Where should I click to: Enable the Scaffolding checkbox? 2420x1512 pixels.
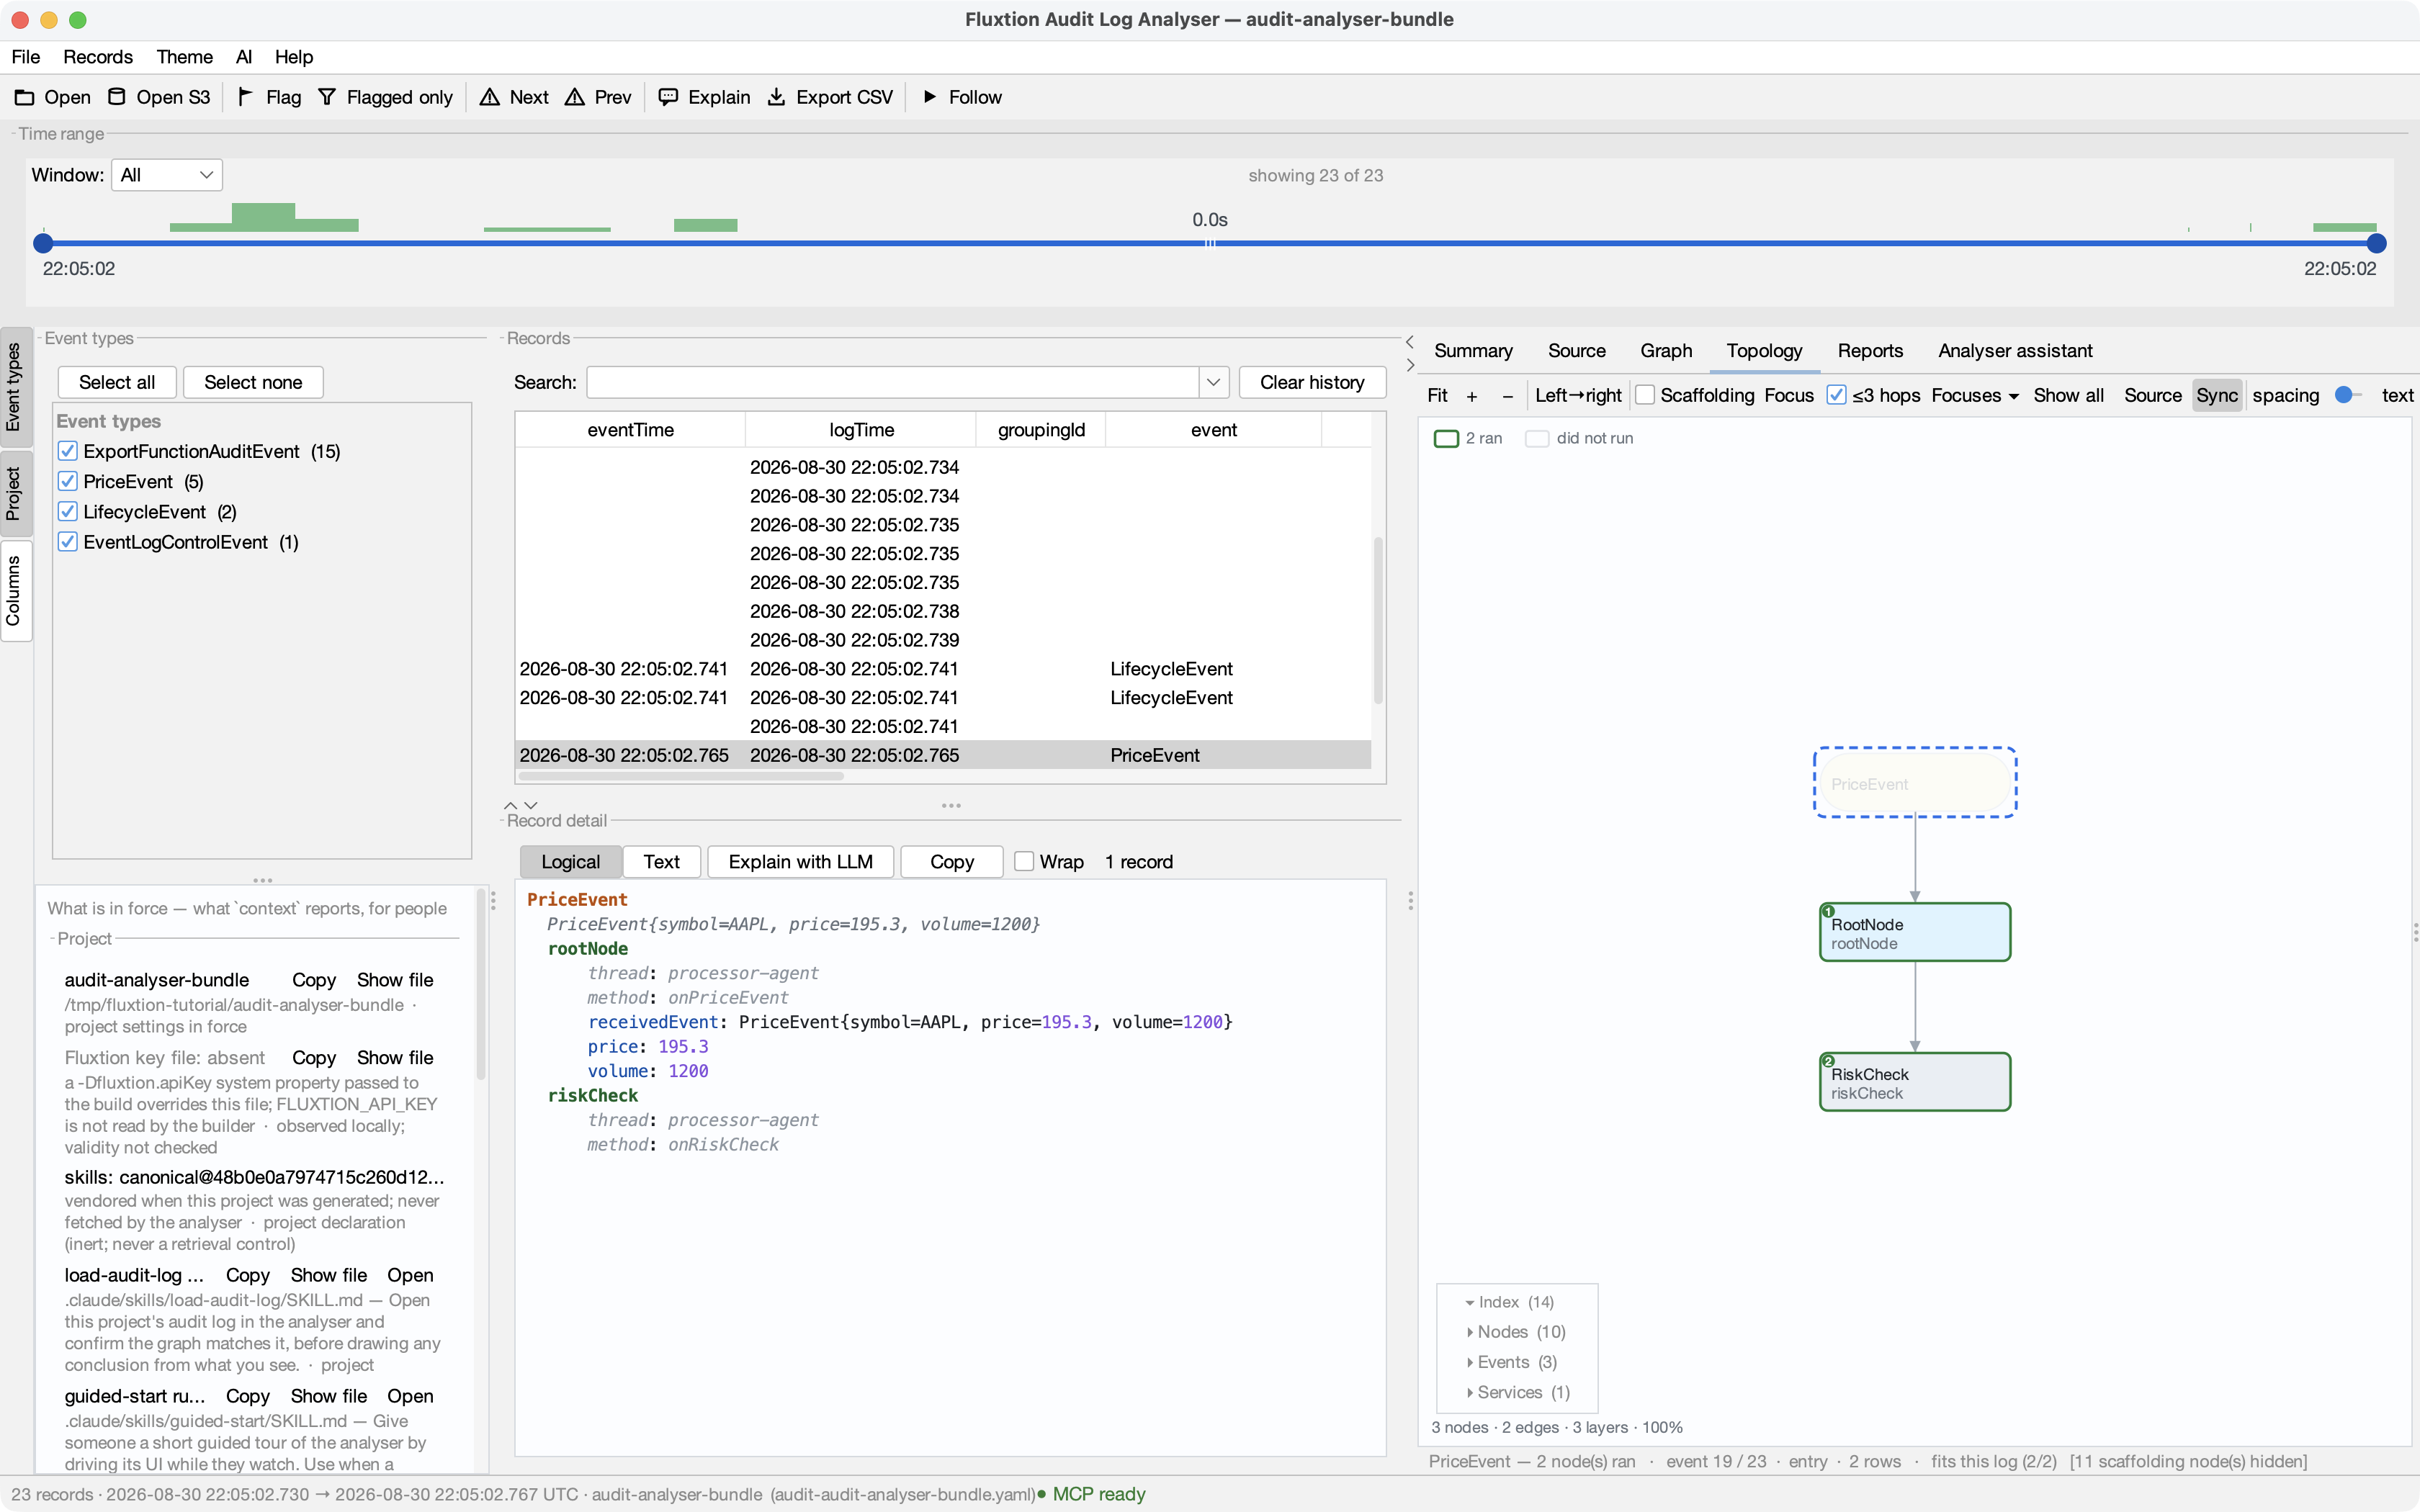[x=1645, y=395]
